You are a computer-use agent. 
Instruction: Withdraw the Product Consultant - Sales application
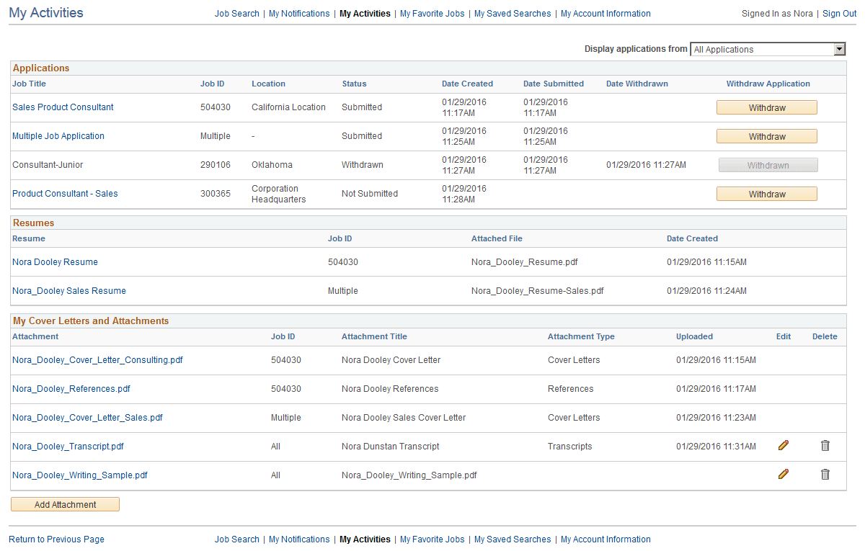[x=766, y=193]
